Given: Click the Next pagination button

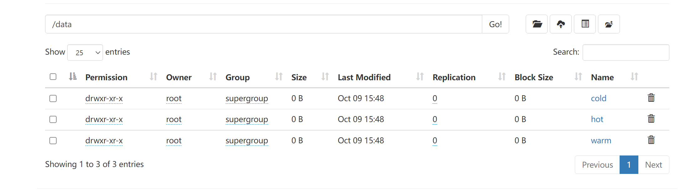Looking at the screenshot, I should click(653, 165).
